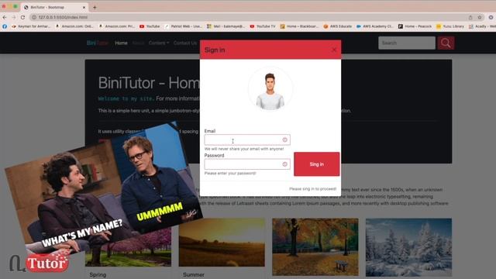
Task: Click the BiniTutor brand logo
Action: (98, 43)
